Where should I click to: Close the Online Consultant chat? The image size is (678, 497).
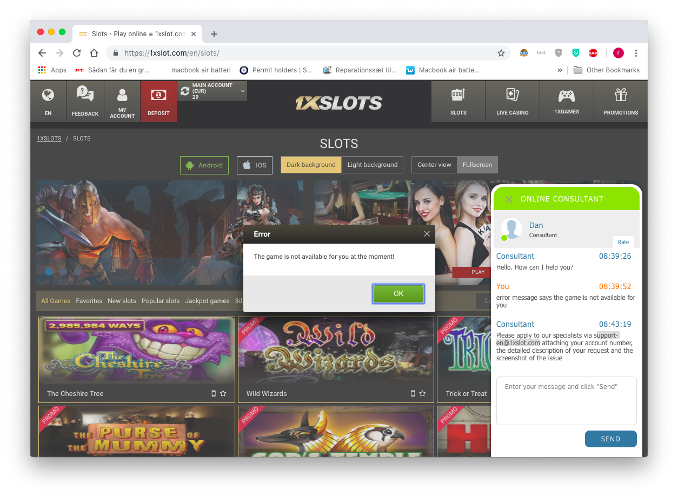508,199
